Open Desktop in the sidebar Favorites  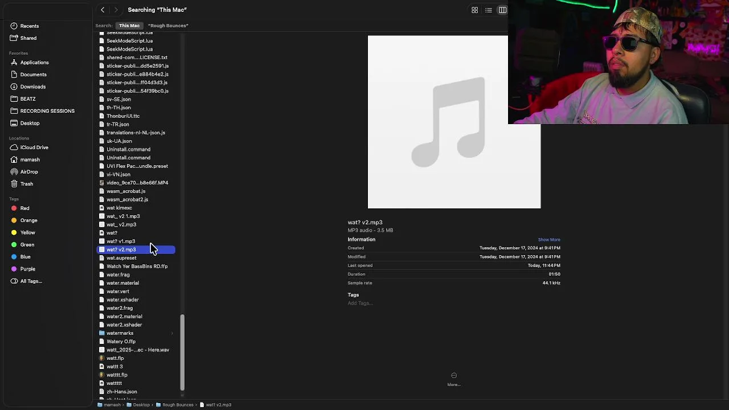coord(30,123)
